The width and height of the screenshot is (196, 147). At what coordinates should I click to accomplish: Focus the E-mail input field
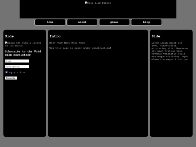[x=17, y=61]
